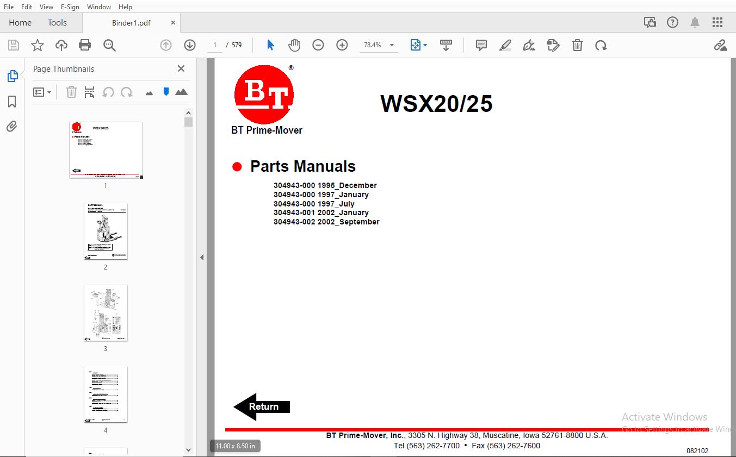Screen dimensions: 736x457
Task: Adjust the thumbnail size slider marker
Action: coord(166,92)
